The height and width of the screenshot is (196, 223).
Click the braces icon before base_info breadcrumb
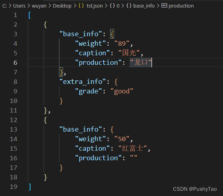tap(129, 6)
